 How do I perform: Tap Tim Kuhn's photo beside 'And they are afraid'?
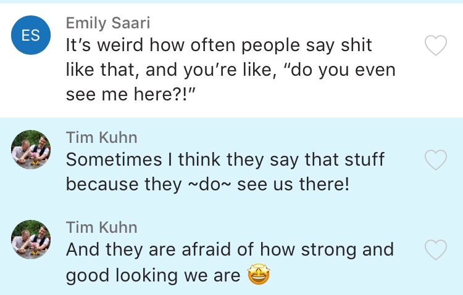31,240
